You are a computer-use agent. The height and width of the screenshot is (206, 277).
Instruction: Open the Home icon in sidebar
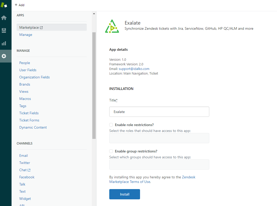[4, 18]
